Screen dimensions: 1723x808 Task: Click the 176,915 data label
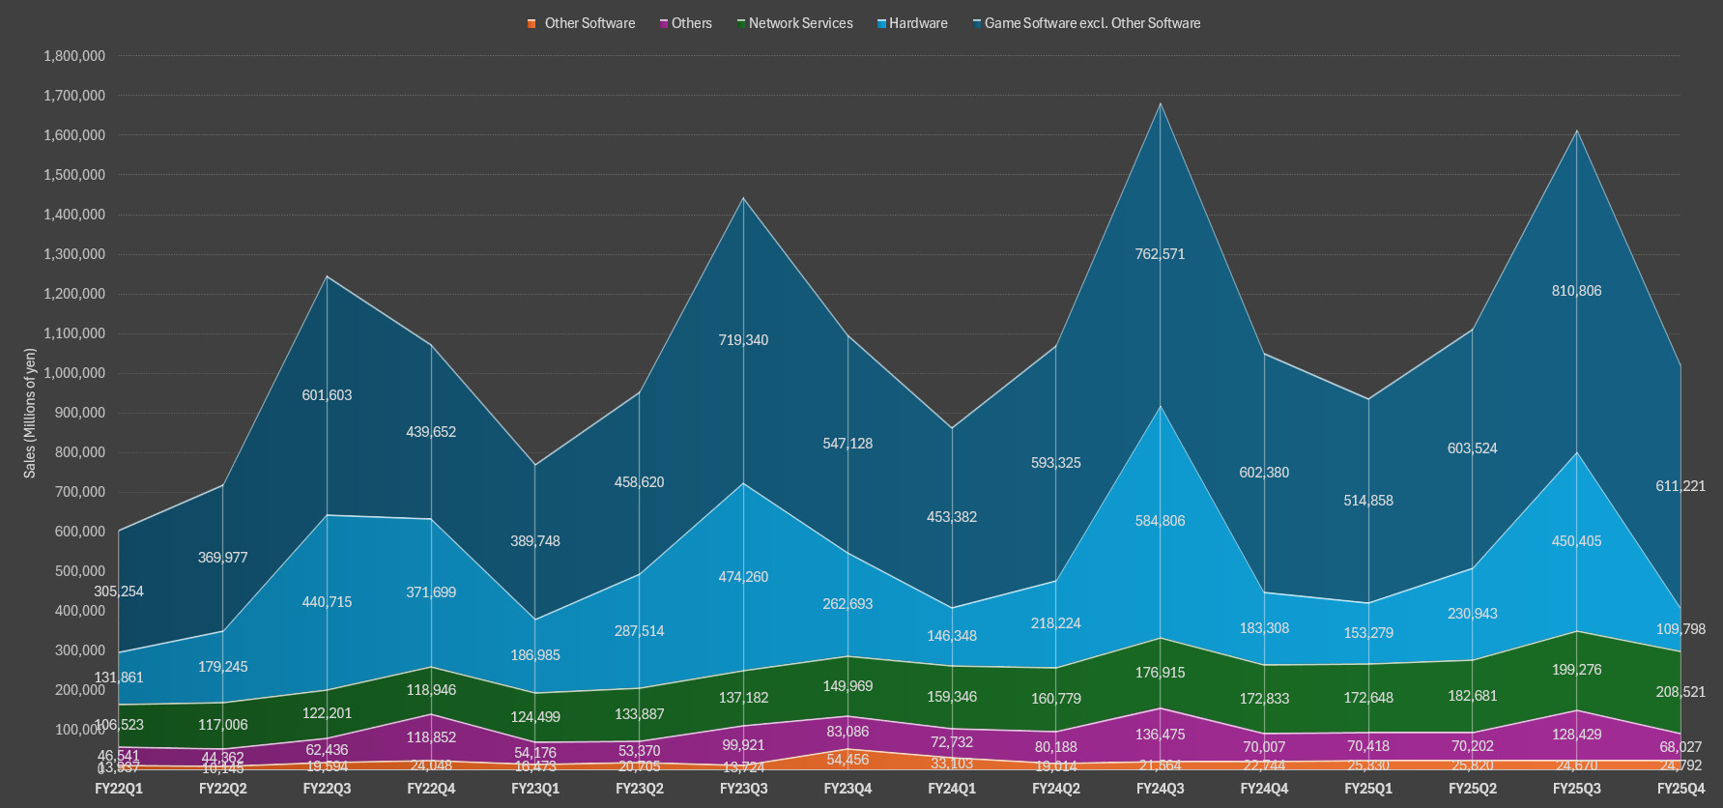click(x=1161, y=673)
